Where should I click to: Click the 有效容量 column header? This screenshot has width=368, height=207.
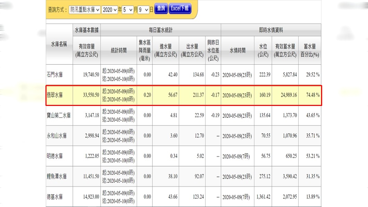coord(86,50)
